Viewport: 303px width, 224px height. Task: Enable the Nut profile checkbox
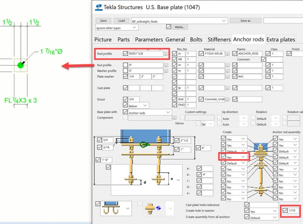click(125, 65)
